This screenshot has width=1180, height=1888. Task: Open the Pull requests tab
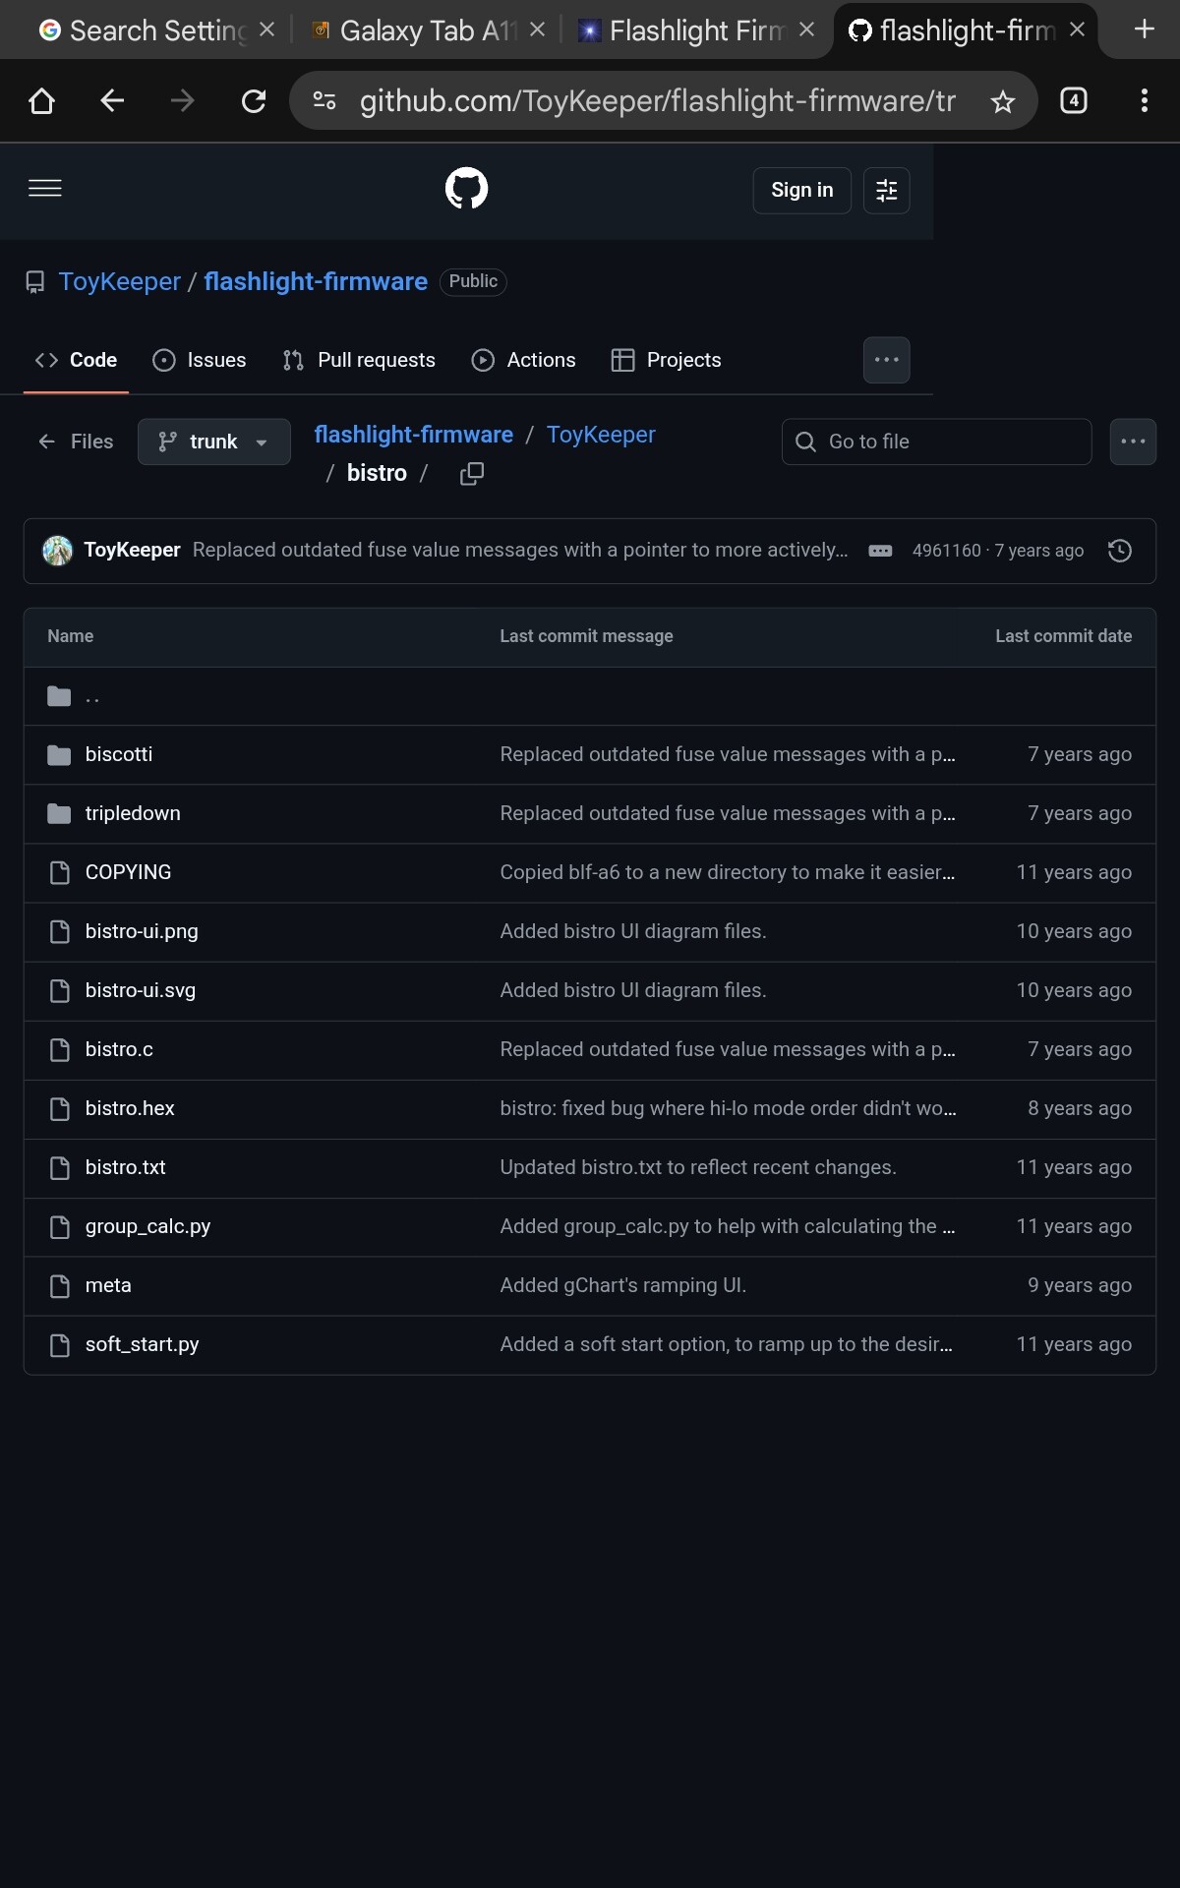click(x=359, y=360)
